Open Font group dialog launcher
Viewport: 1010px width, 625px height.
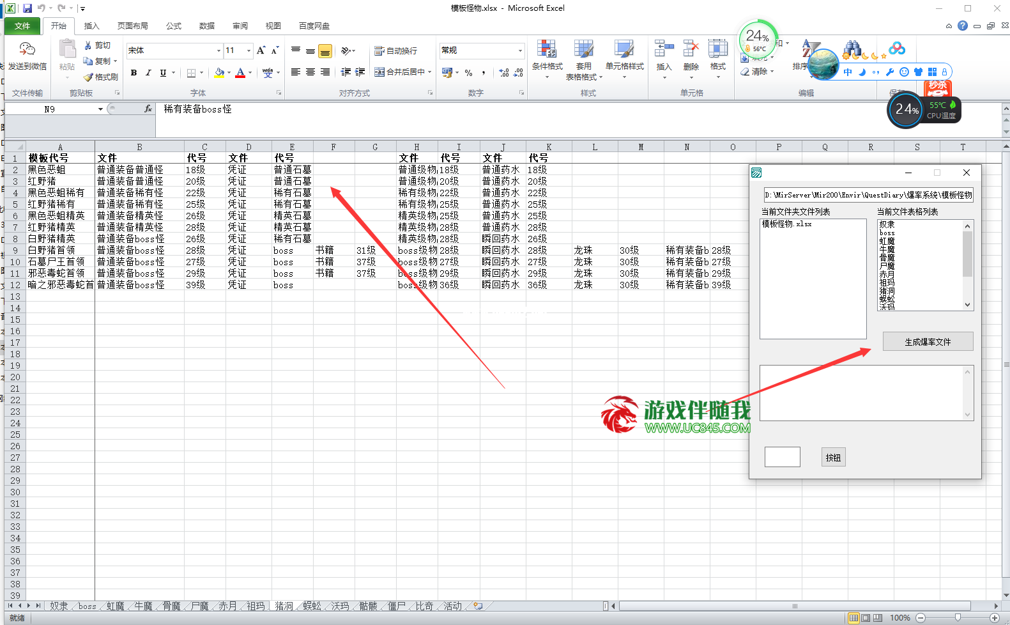279,93
